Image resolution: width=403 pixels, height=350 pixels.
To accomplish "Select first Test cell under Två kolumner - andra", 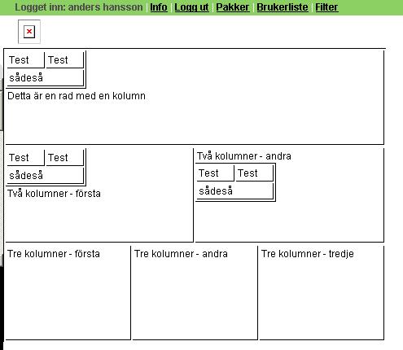I will click(x=215, y=173).
